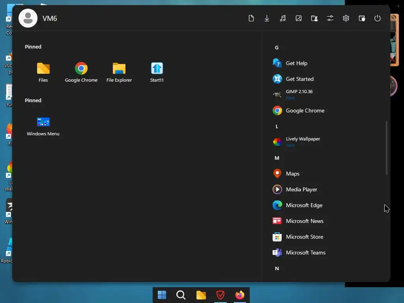Open Search from the taskbar
This screenshot has width=404, height=303.
click(181, 295)
